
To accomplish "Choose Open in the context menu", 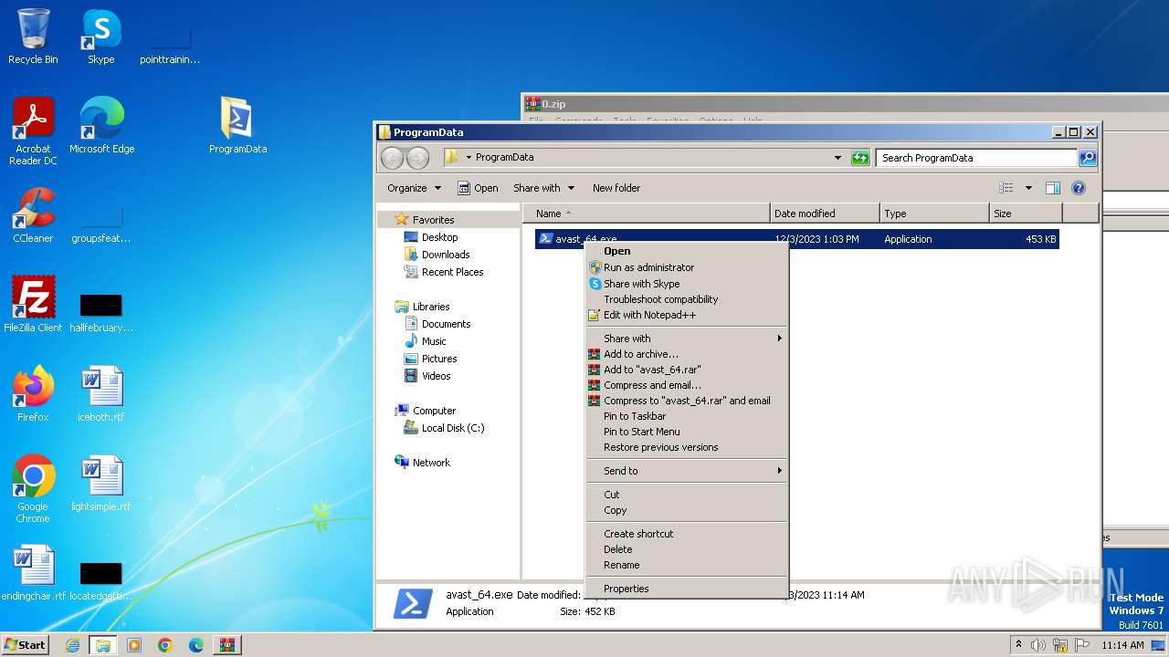I will pyautogui.click(x=687, y=251).
